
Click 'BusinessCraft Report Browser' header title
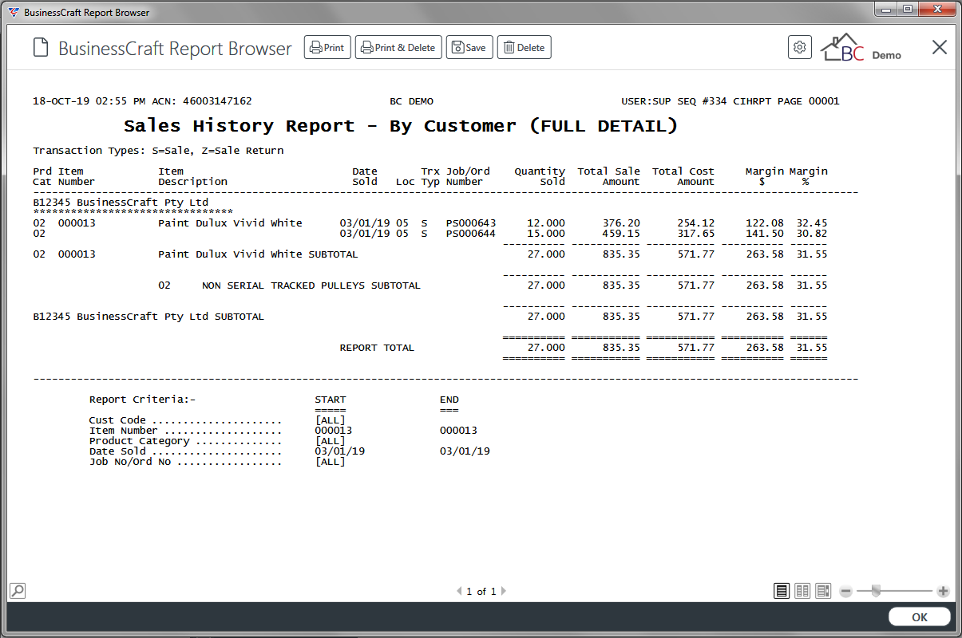coord(176,49)
